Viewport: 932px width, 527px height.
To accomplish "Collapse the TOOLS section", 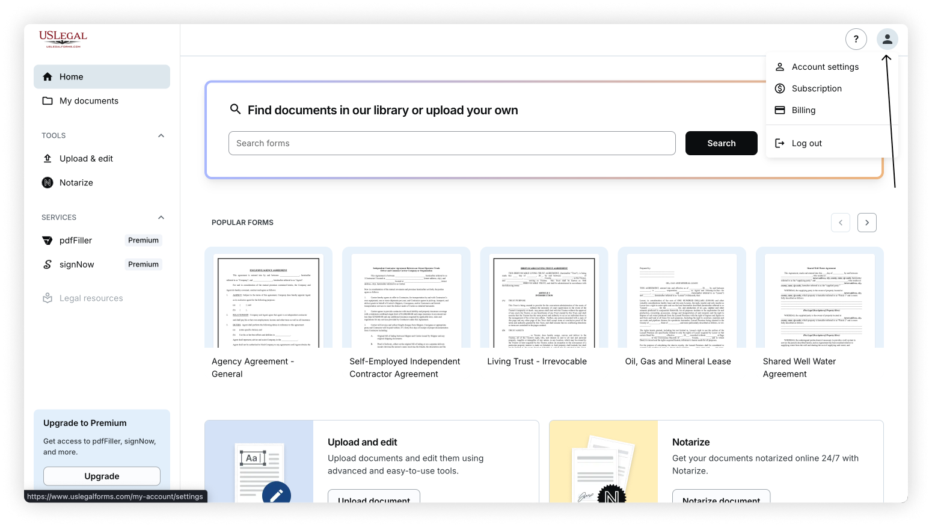I will tap(161, 135).
